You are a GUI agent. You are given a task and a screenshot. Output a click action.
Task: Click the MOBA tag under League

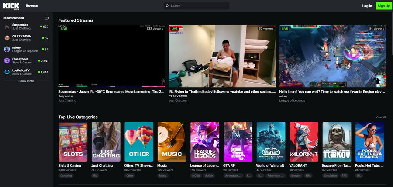click(196, 176)
